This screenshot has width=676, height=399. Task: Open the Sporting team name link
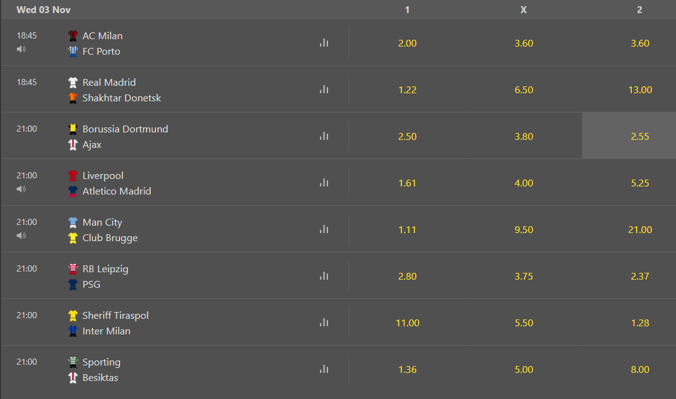101,362
